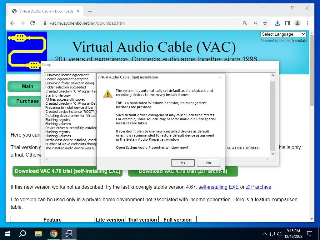Click the Feature table header

coord(52,220)
